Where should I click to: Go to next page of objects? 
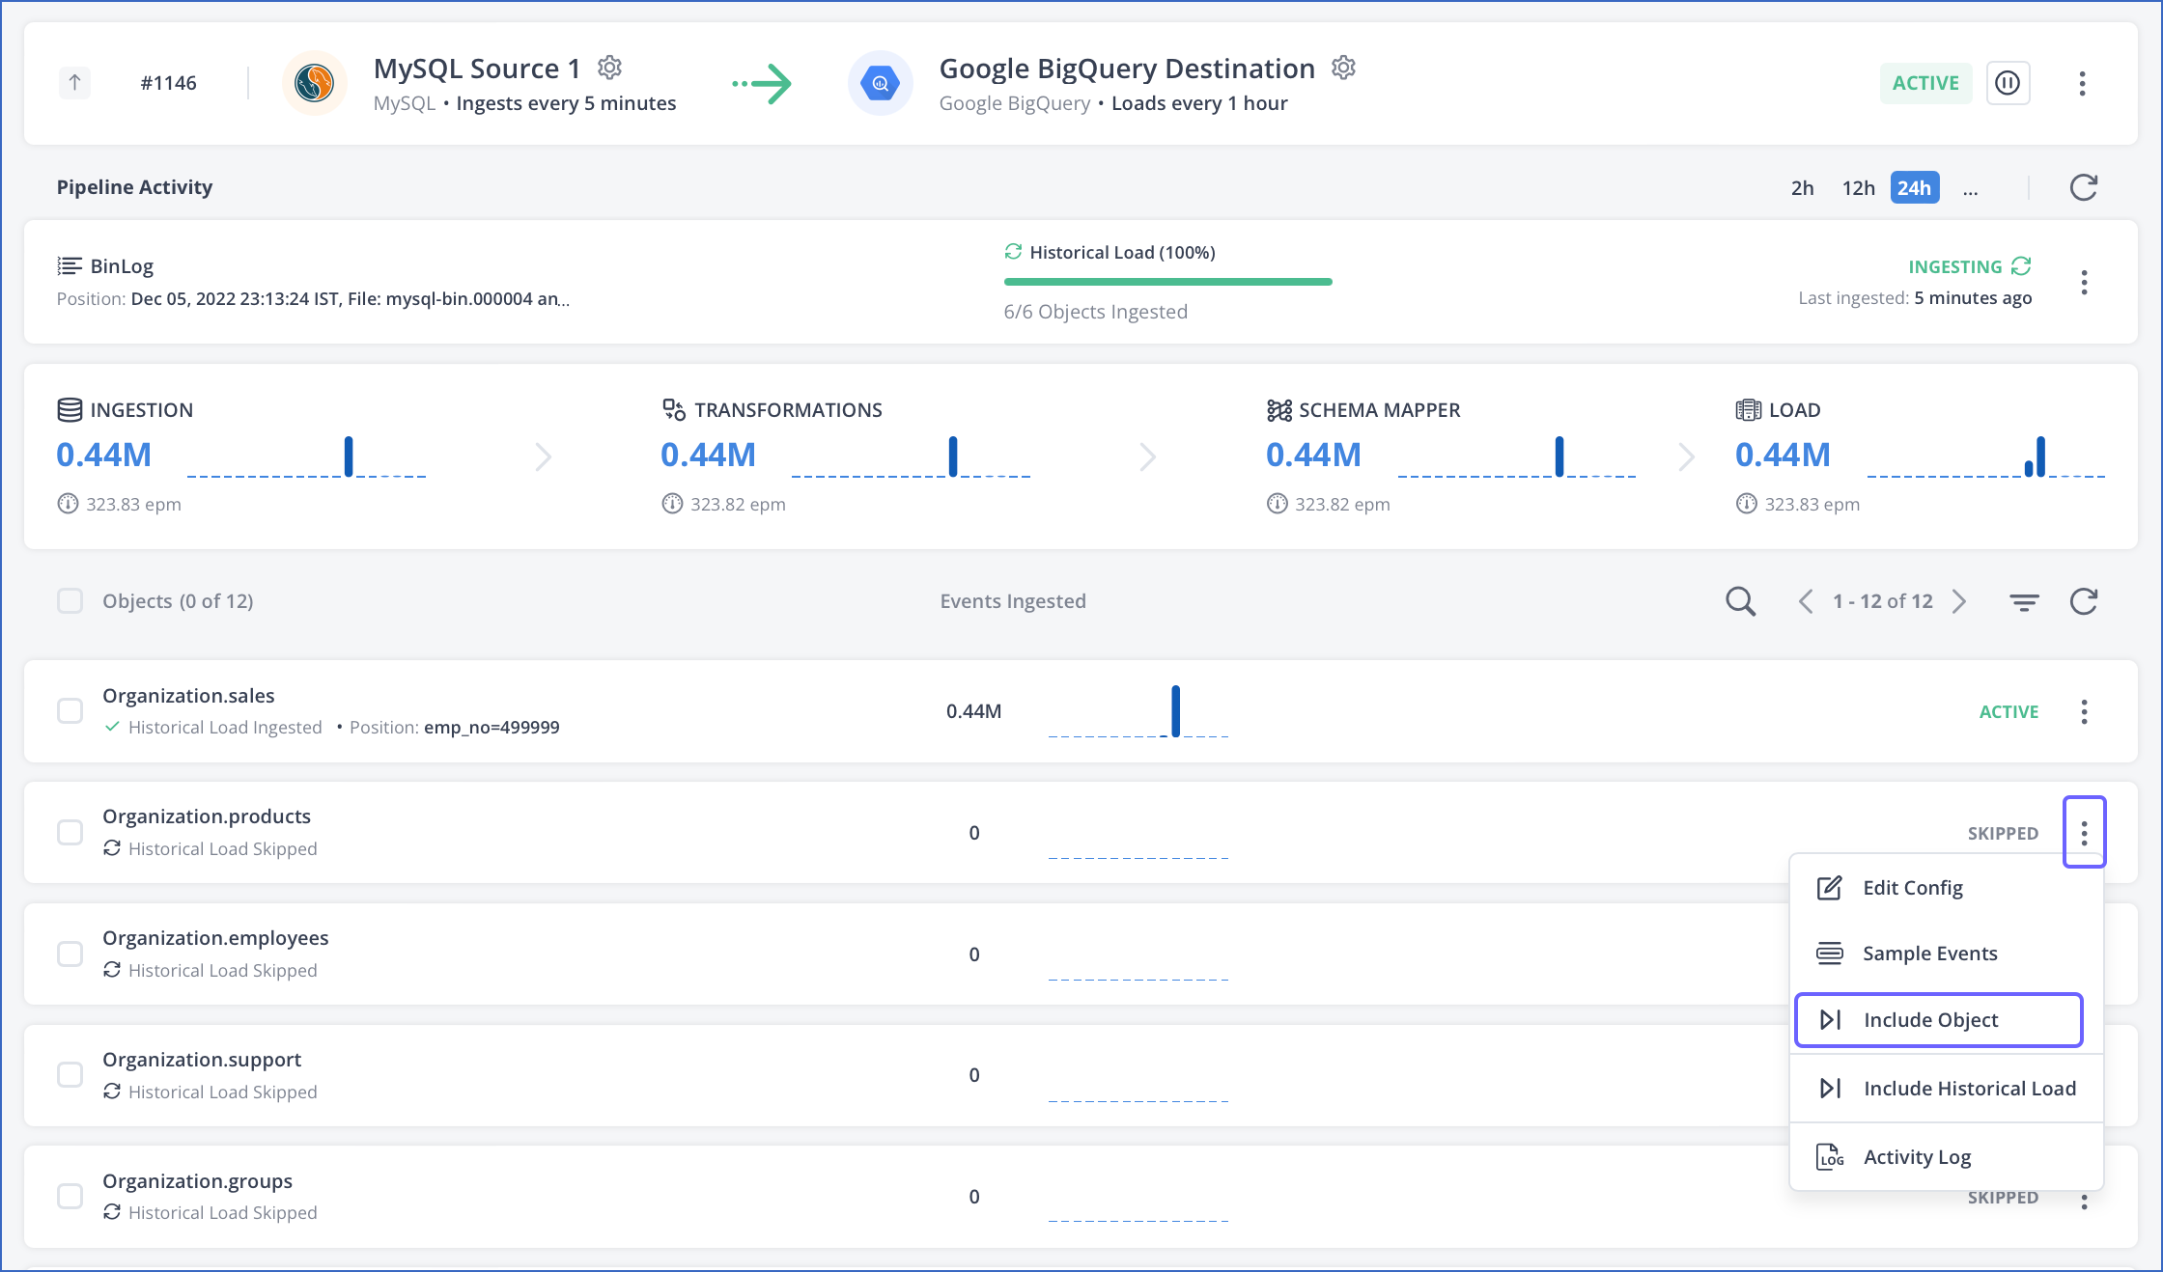(x=1960, y=600)
